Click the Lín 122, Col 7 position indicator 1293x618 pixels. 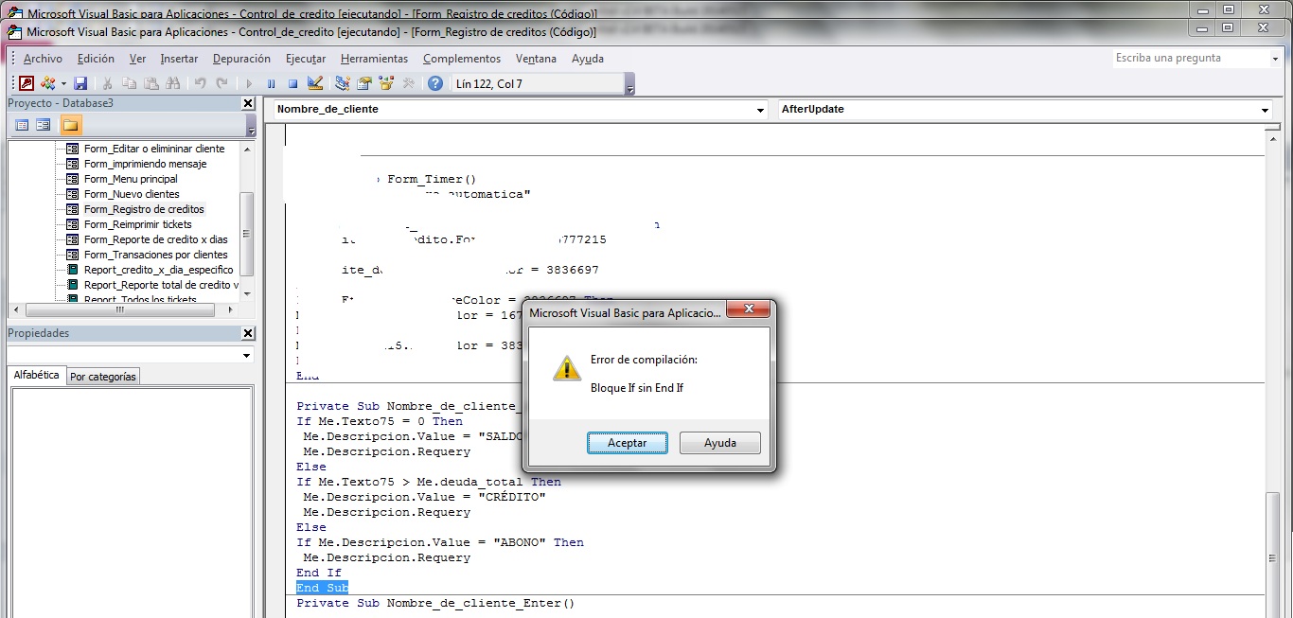click(538, 84)
